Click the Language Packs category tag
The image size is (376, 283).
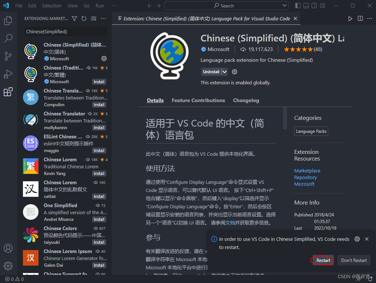click(311, 131)
